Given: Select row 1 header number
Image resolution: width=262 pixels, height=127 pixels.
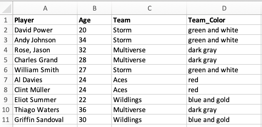Looking at the screenshot, I should (6, 20).
